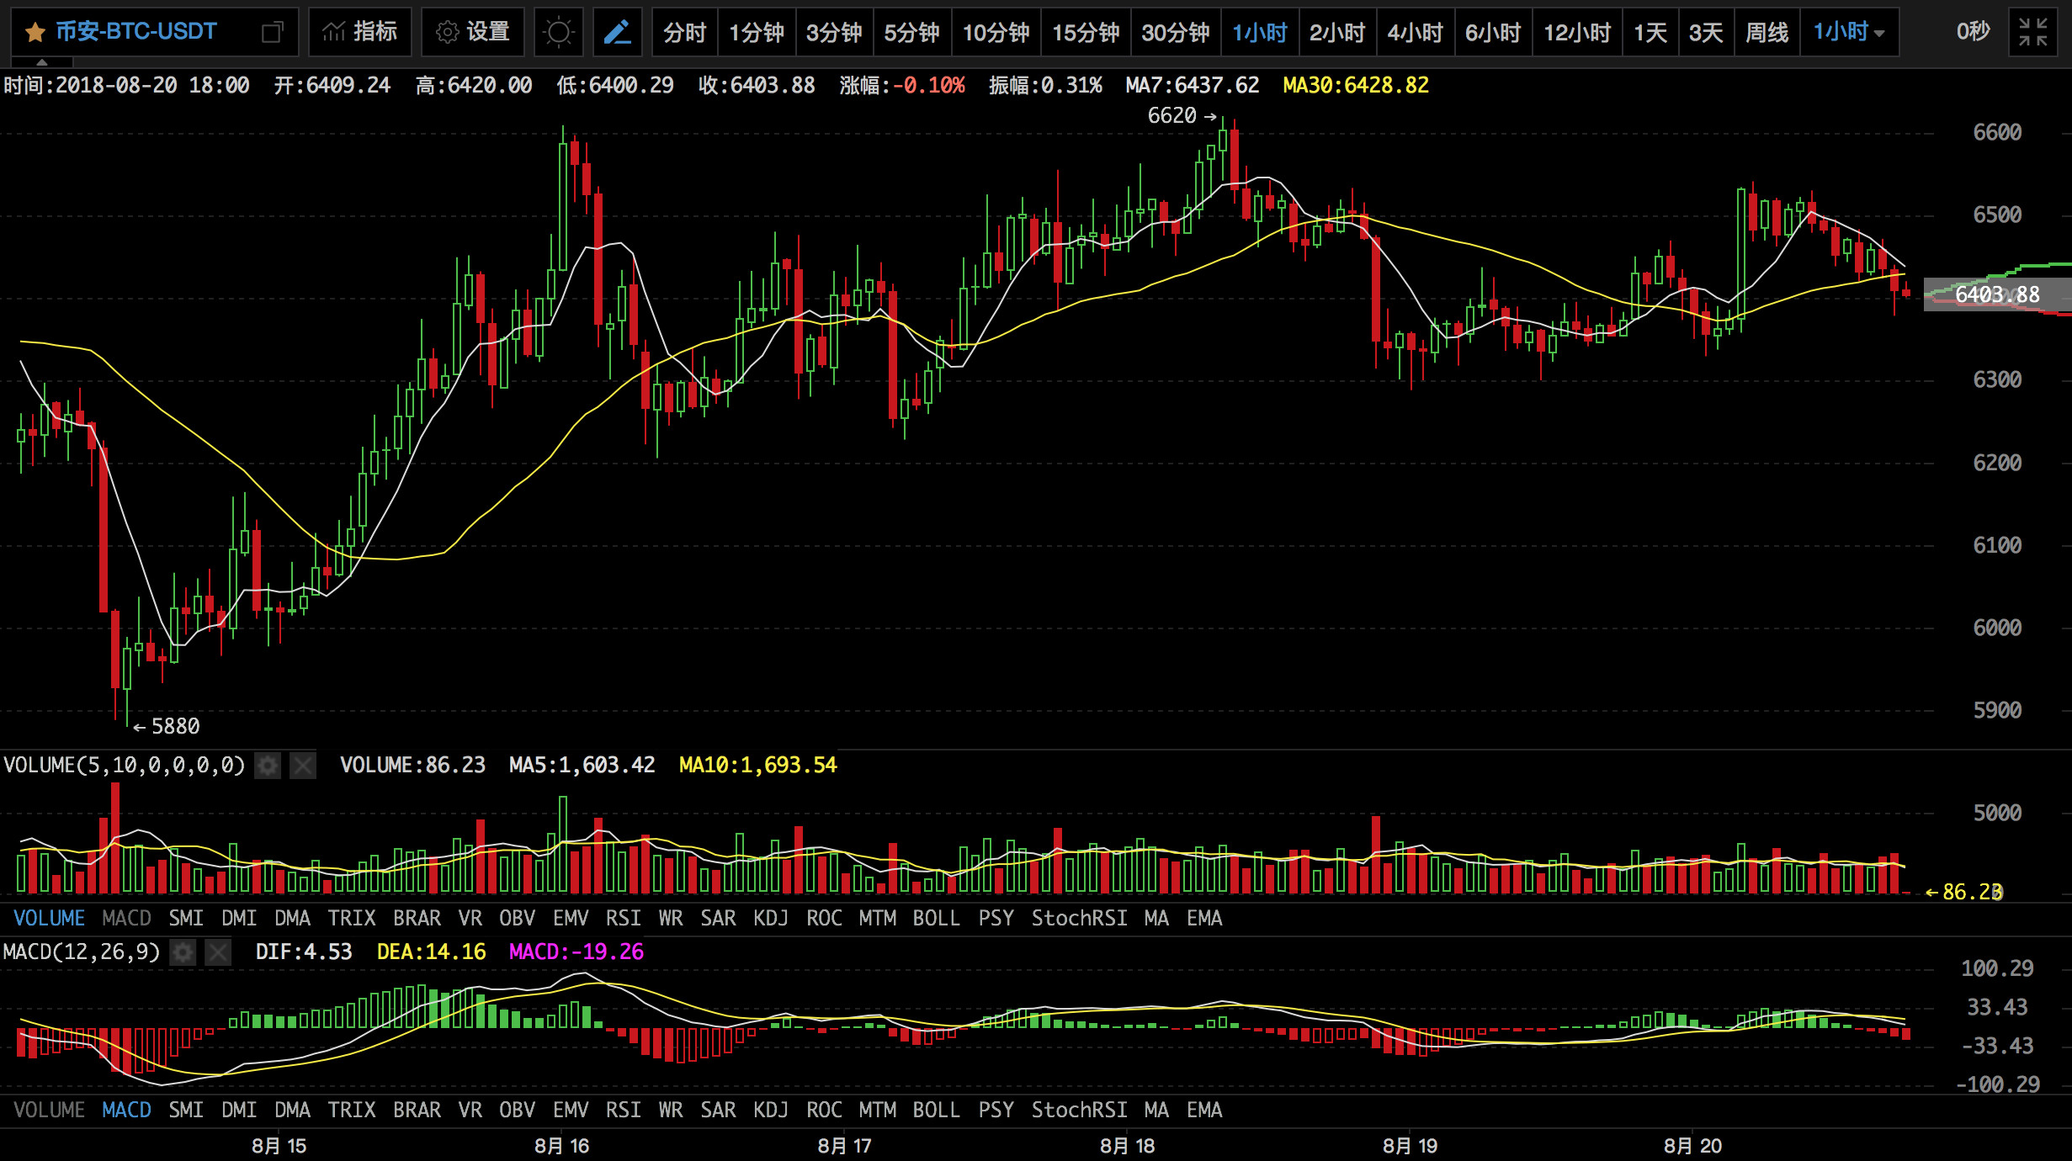
Task: Select DMA in the volume panel indicator row
Action: pyautogui.click(x=292, y=918)
